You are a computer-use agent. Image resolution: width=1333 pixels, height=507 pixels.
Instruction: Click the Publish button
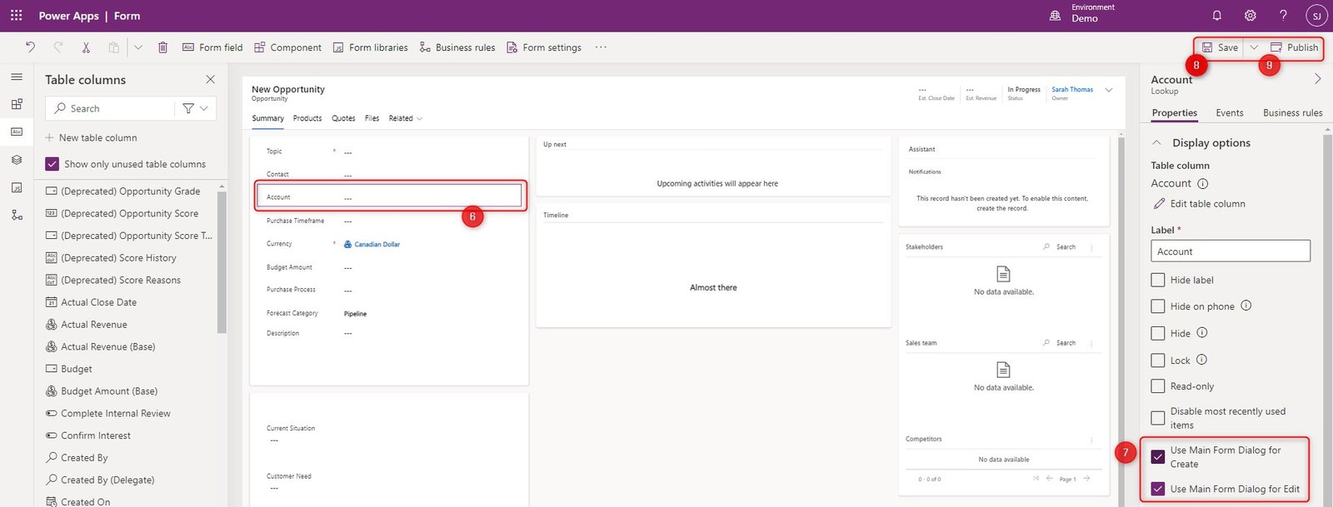(1294, 47)
